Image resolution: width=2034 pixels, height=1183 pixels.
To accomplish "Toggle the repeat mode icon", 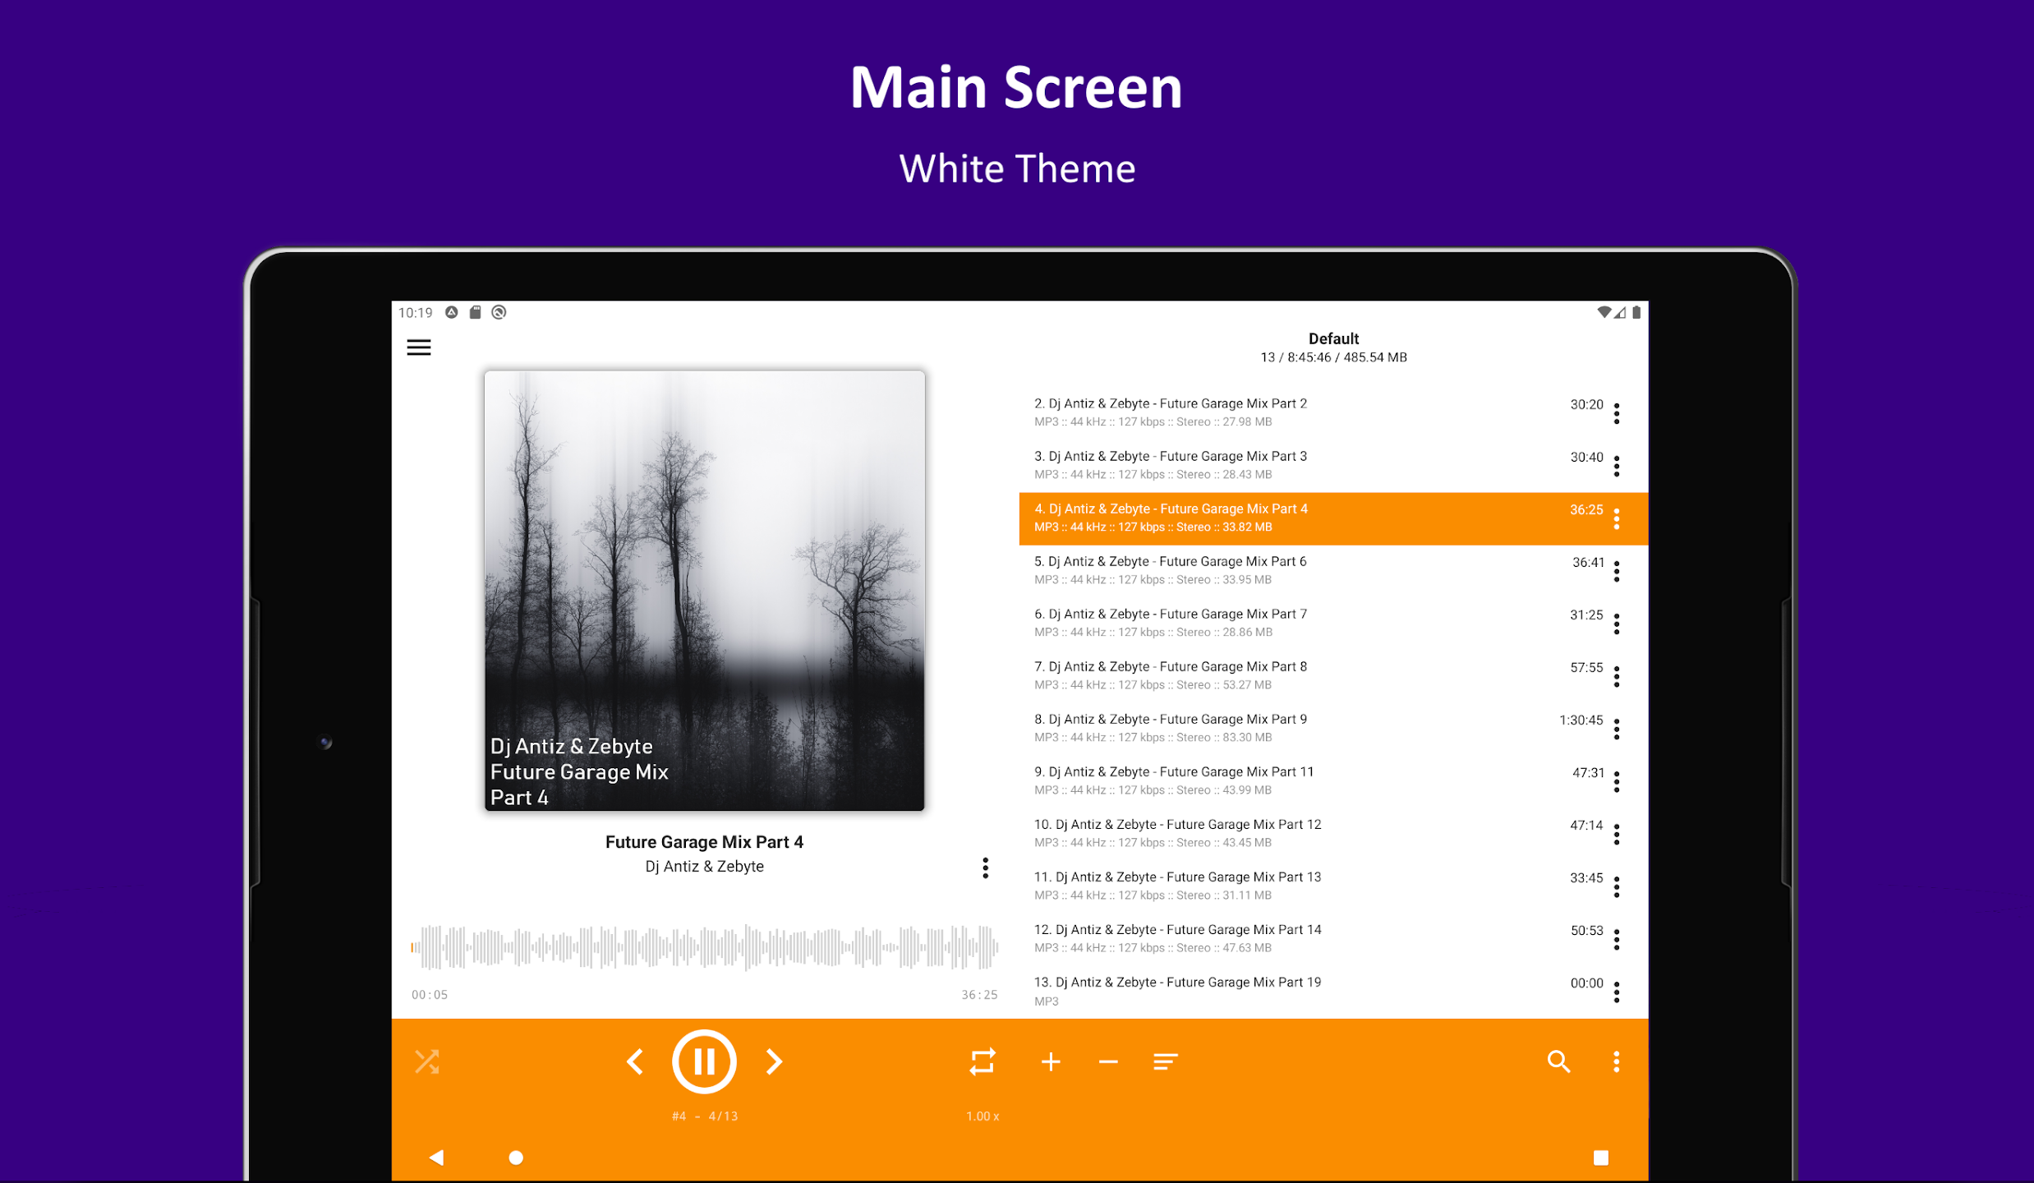I will [982, 1061].
